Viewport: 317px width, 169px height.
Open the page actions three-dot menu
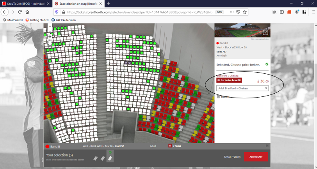click(x=232, y=12)
